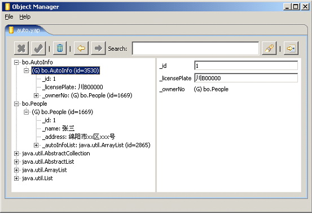Expand java.util.AbstractCollection node
The width and height of the screenshot is (312, 214).
16,154
